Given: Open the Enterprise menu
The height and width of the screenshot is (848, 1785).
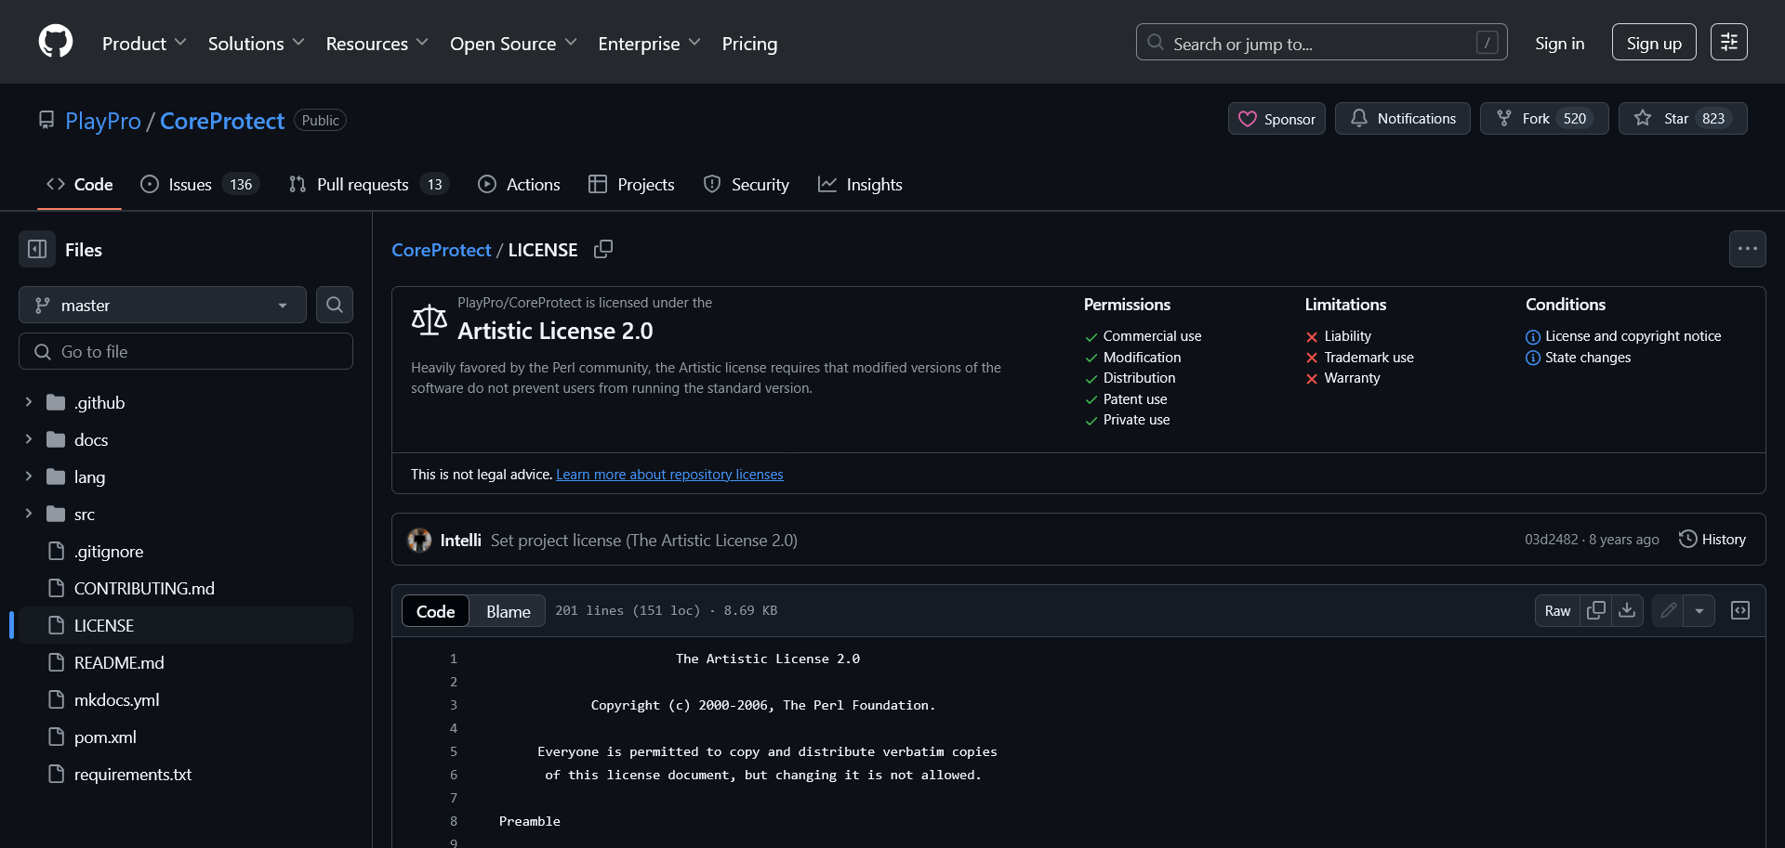Looking at the screenshot, I should pyautogui.click(x=649, y=44).
